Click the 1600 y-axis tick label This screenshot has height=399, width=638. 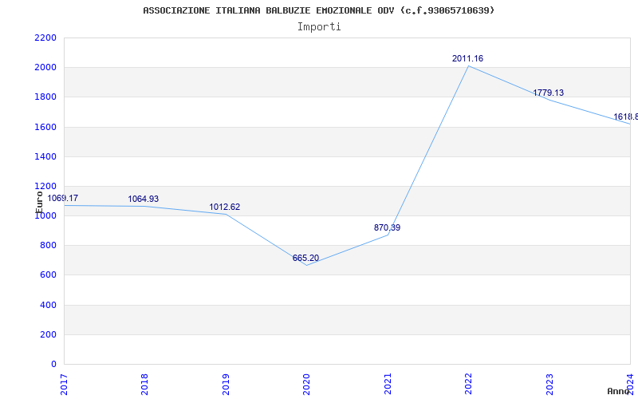point(45,127)
